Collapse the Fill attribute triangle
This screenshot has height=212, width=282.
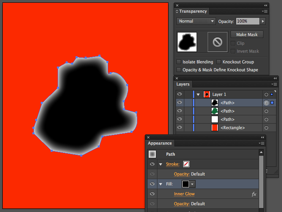[161, 184]
